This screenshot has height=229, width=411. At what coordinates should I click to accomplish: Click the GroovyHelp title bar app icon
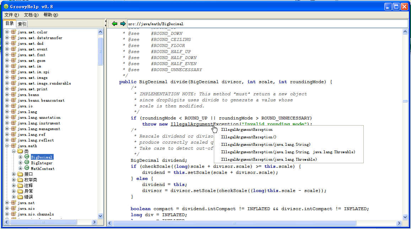coord(6,6)
